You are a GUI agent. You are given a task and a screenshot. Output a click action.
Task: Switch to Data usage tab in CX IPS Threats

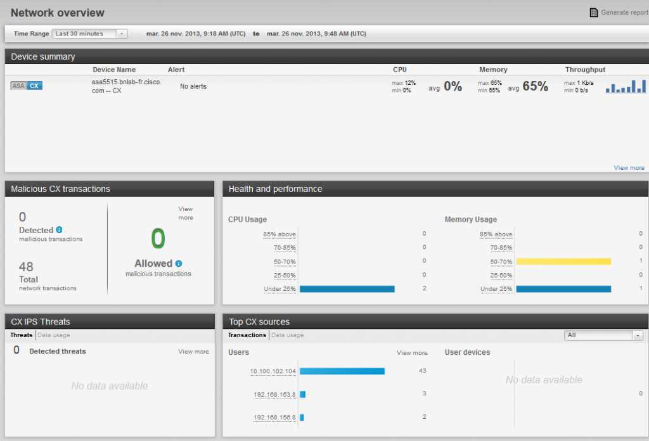[x=54, y=335]
